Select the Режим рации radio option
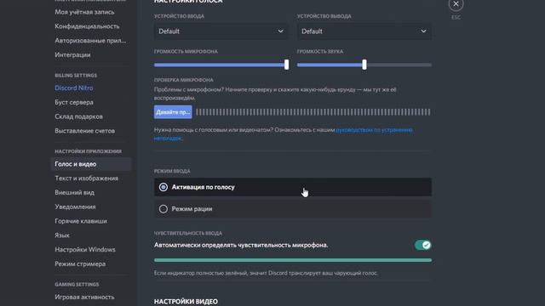The height and width of the screenshot is (306, 545). tap(293, 209)
